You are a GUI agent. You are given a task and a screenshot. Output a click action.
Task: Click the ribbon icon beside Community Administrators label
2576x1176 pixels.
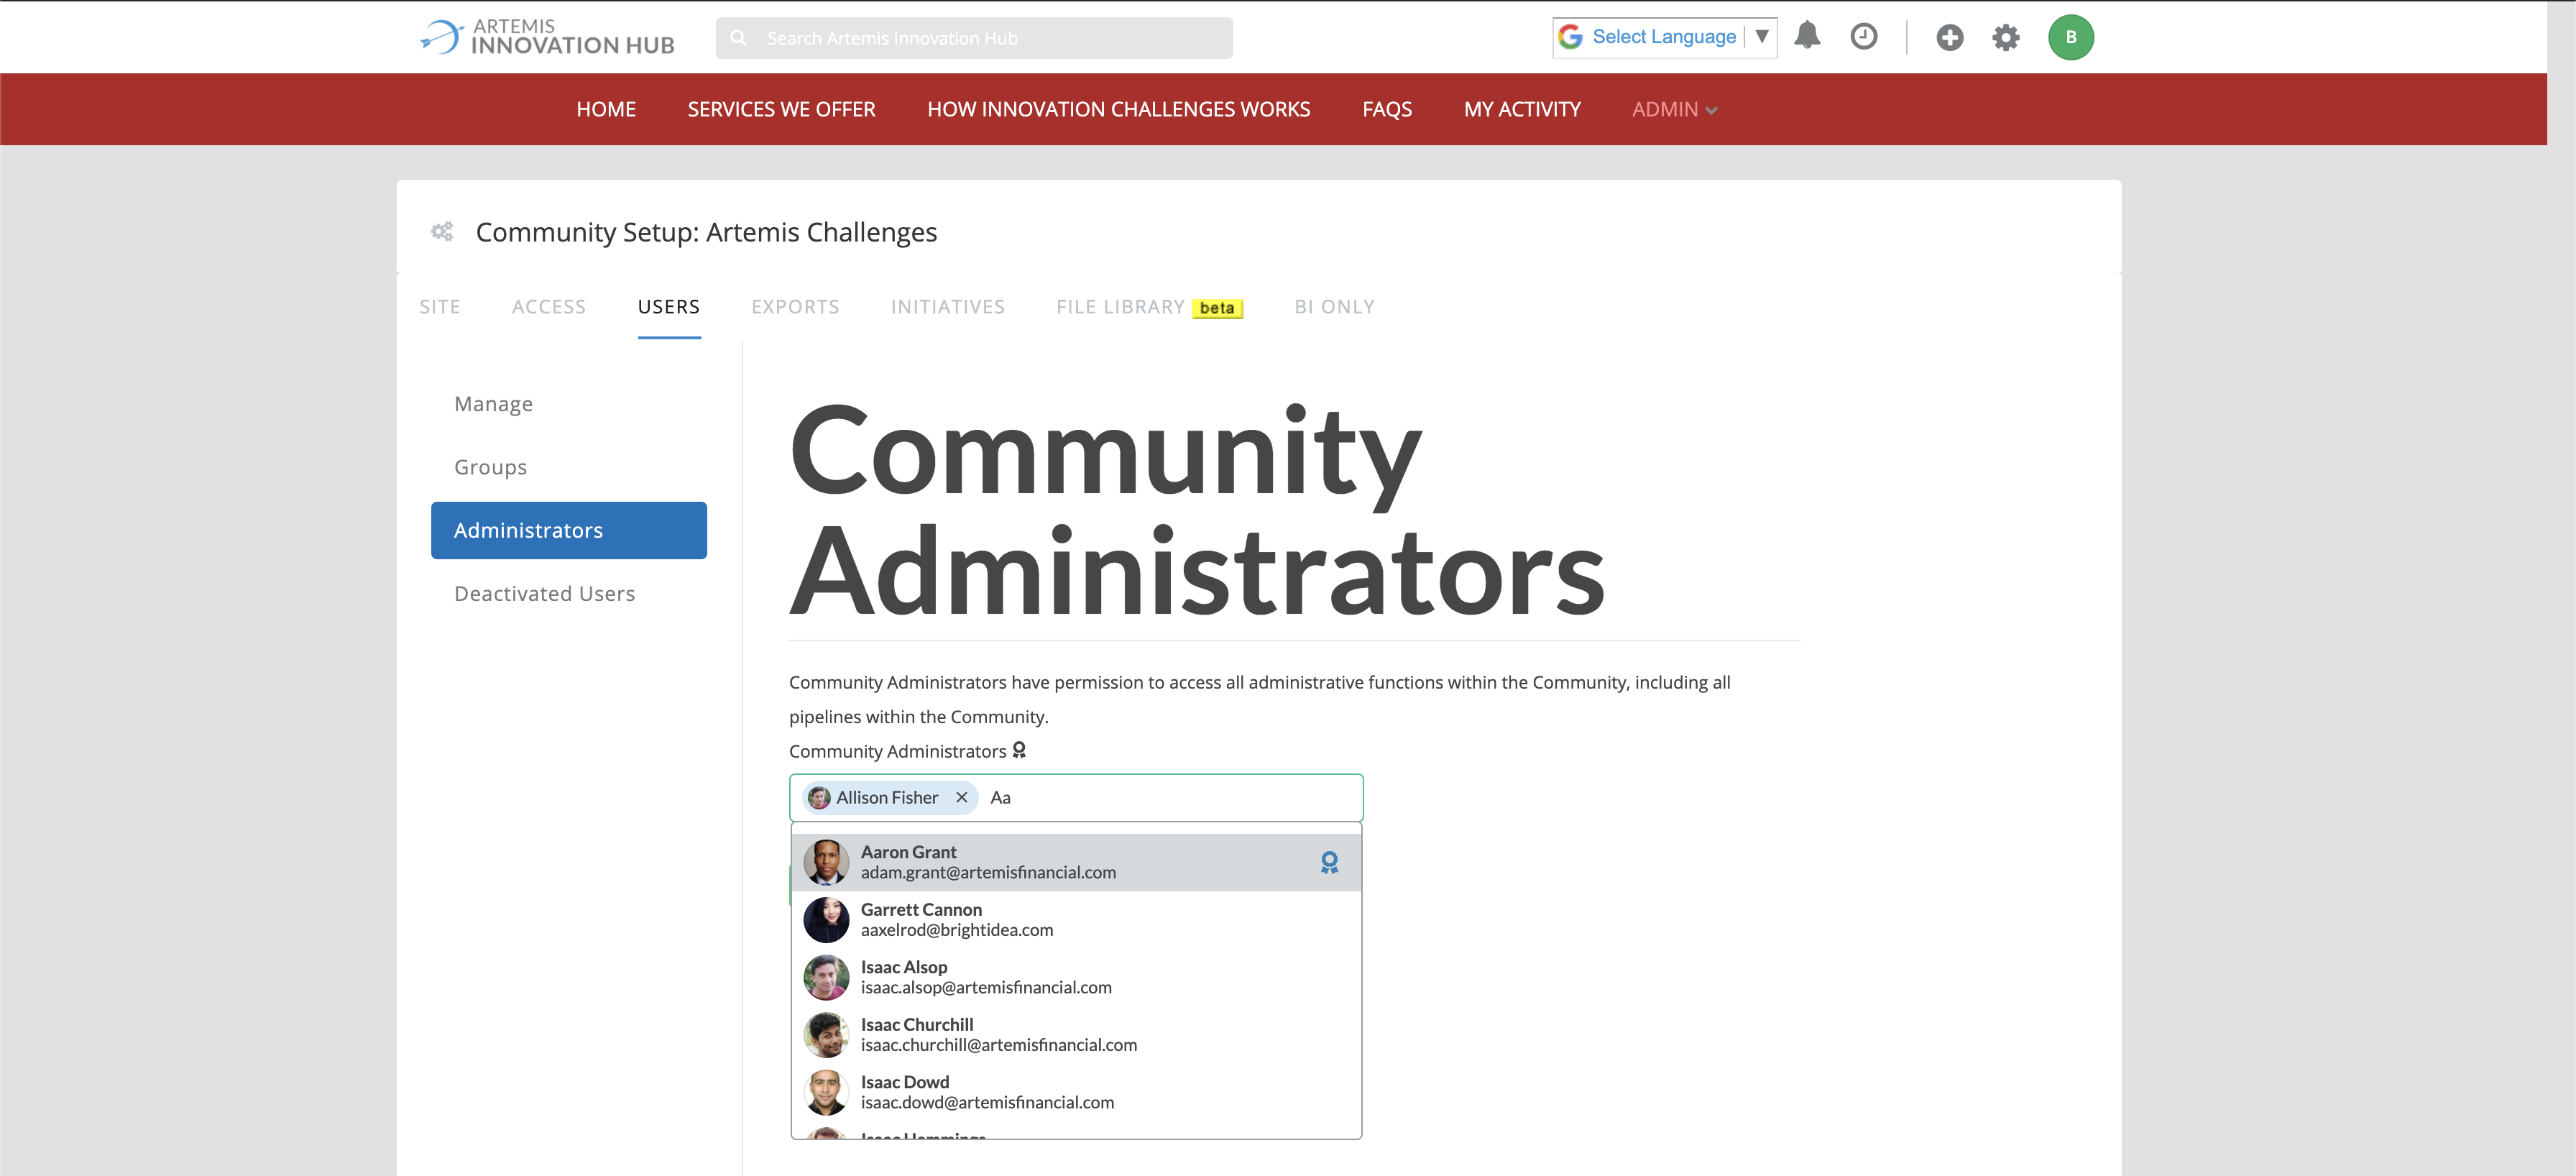point(1019,750)
